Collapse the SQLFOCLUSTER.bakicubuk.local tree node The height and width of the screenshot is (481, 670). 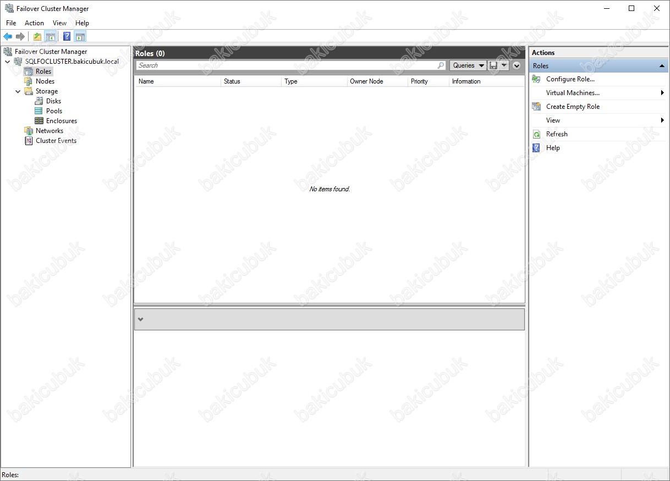pos(8,62)
